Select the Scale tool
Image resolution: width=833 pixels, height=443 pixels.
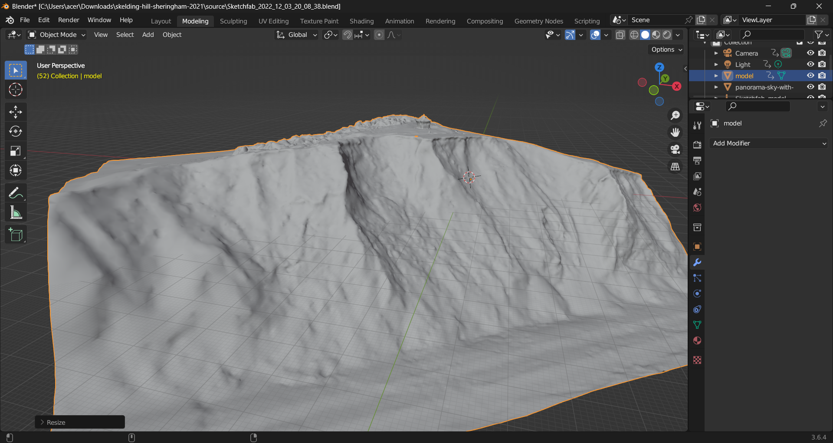(x=16, y=151)
